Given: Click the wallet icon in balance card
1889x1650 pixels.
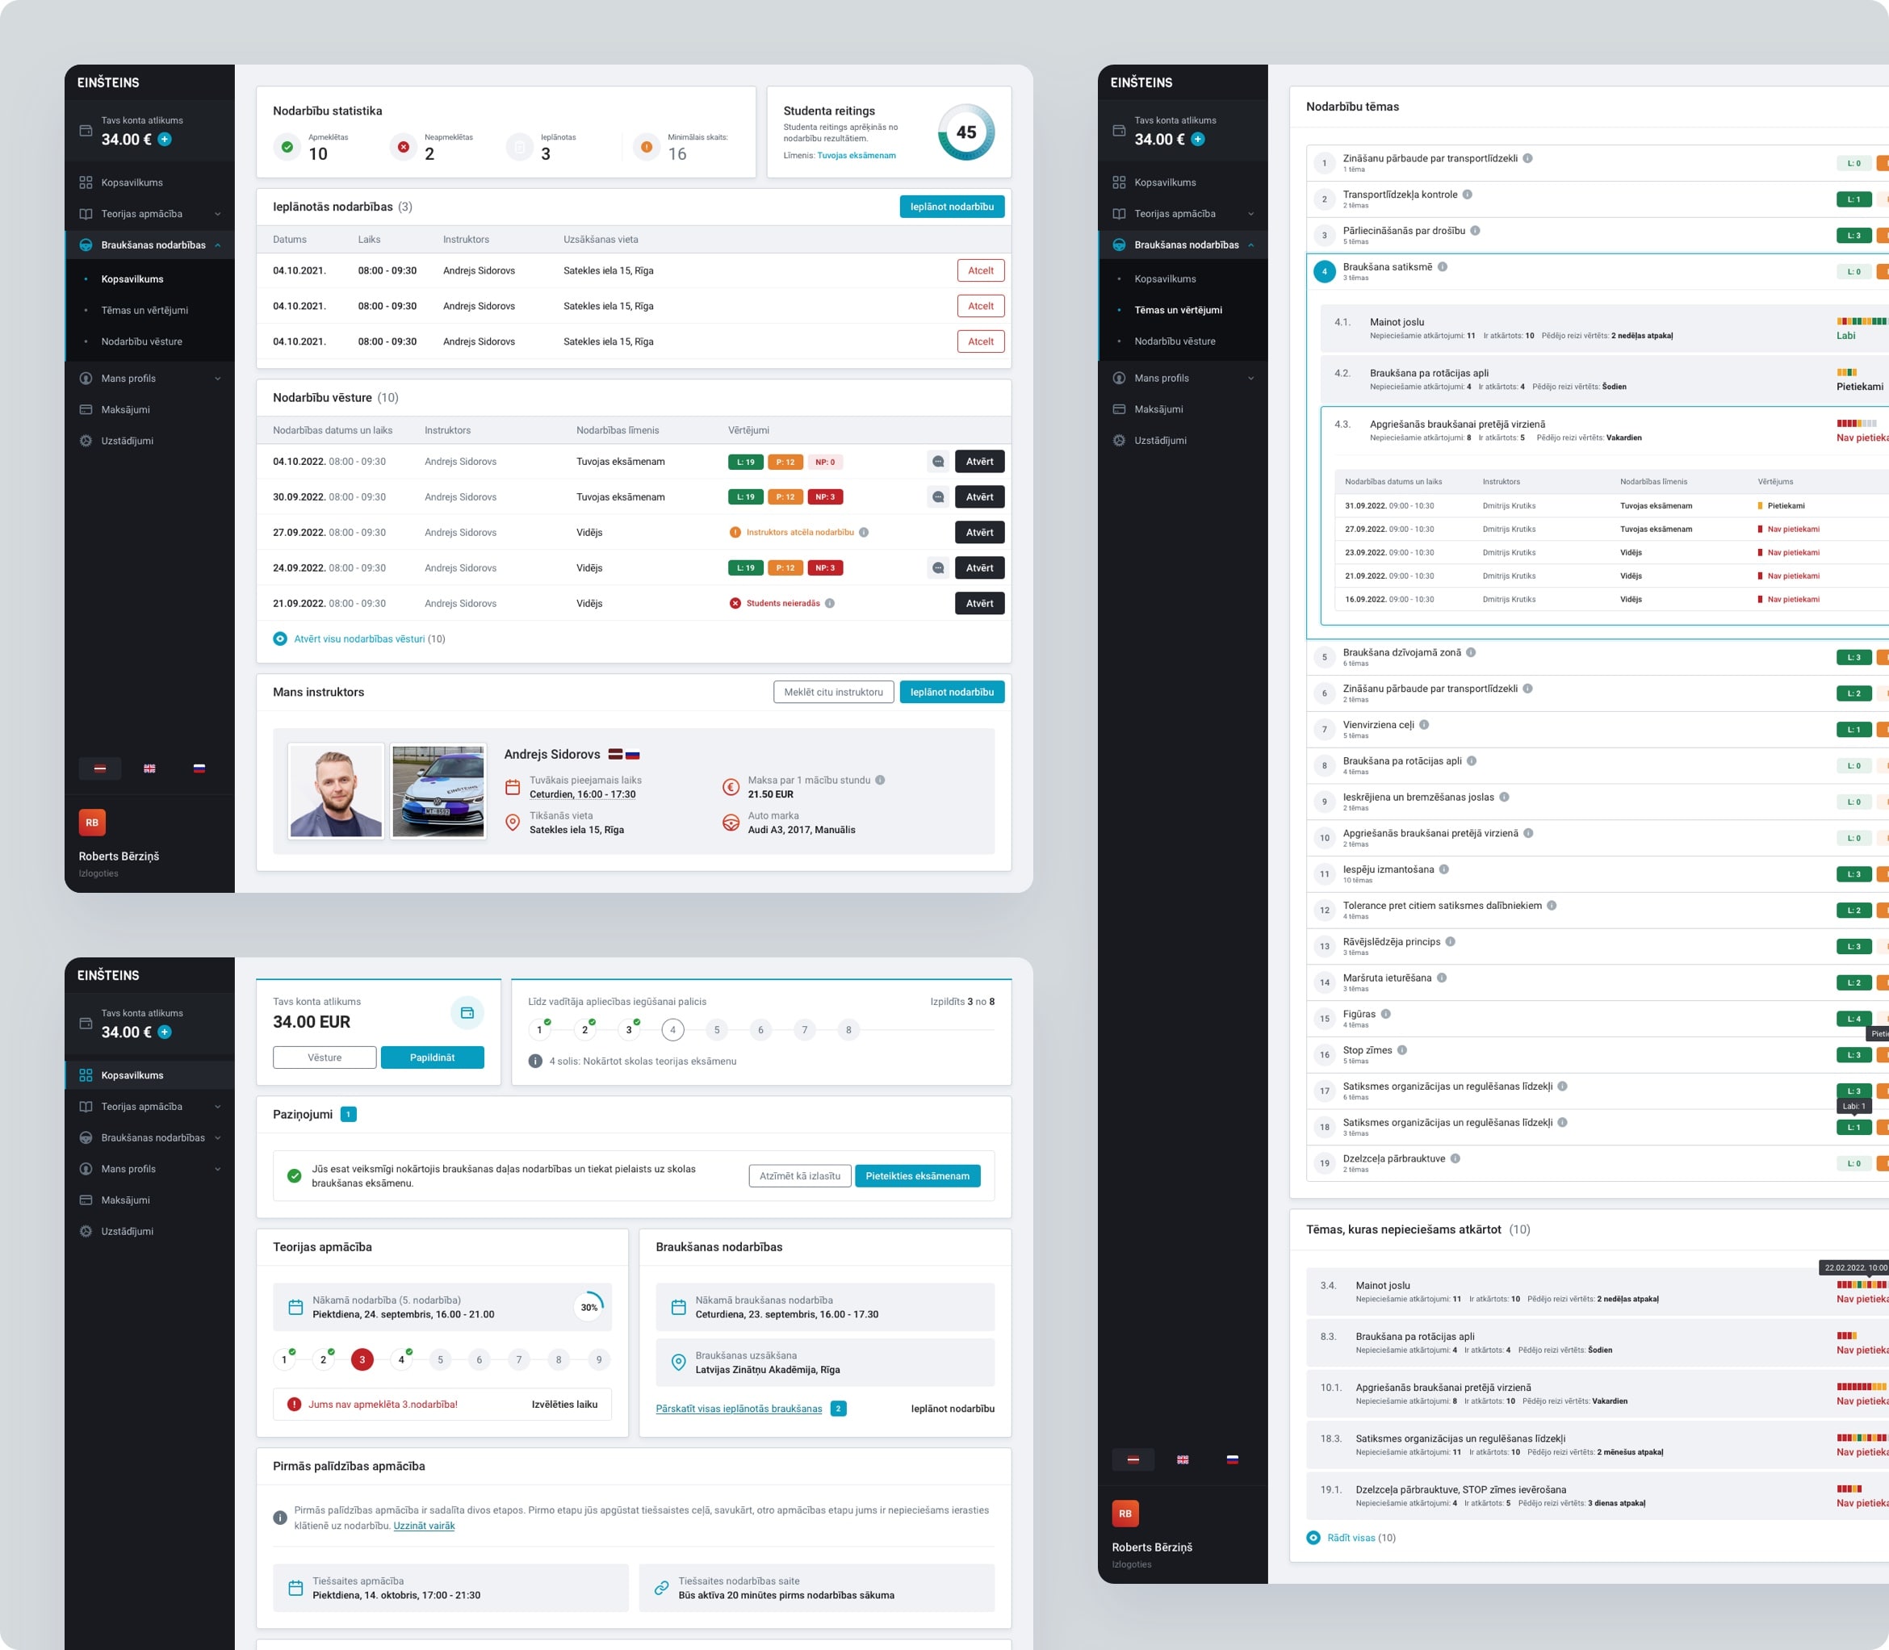Looking at the screenshot, I should click(467, 1013).
